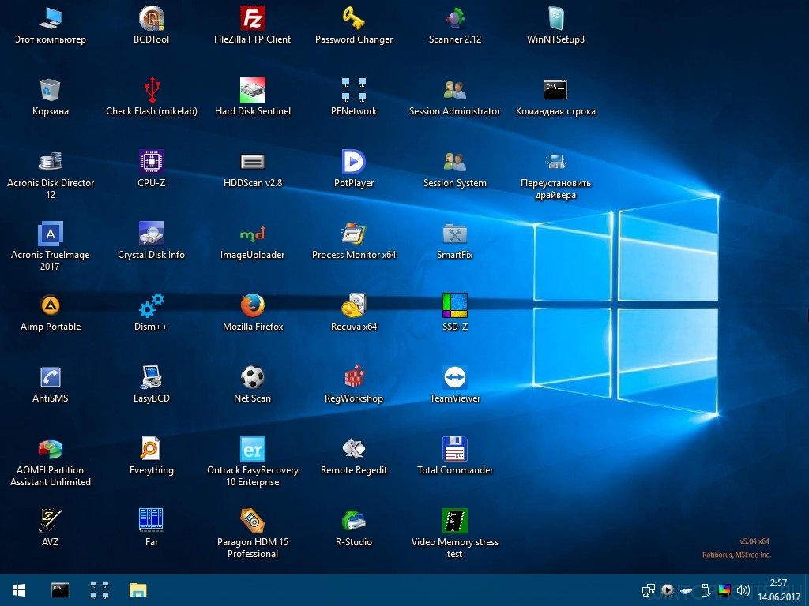This screenshot has height=606, width=809.
Task: Open File Explorer from taskbar
Action: pyautogui.click(x=137, y=590)
